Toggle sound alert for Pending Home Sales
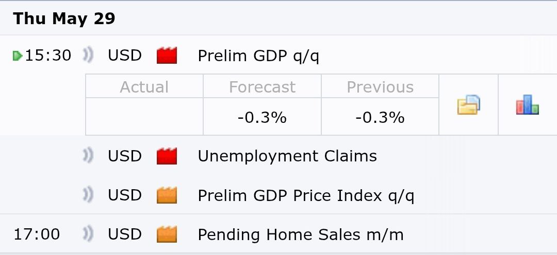Image resolution: width=557 pixels, height=255 pixels. pyautogui.click(x=88, y=234)
